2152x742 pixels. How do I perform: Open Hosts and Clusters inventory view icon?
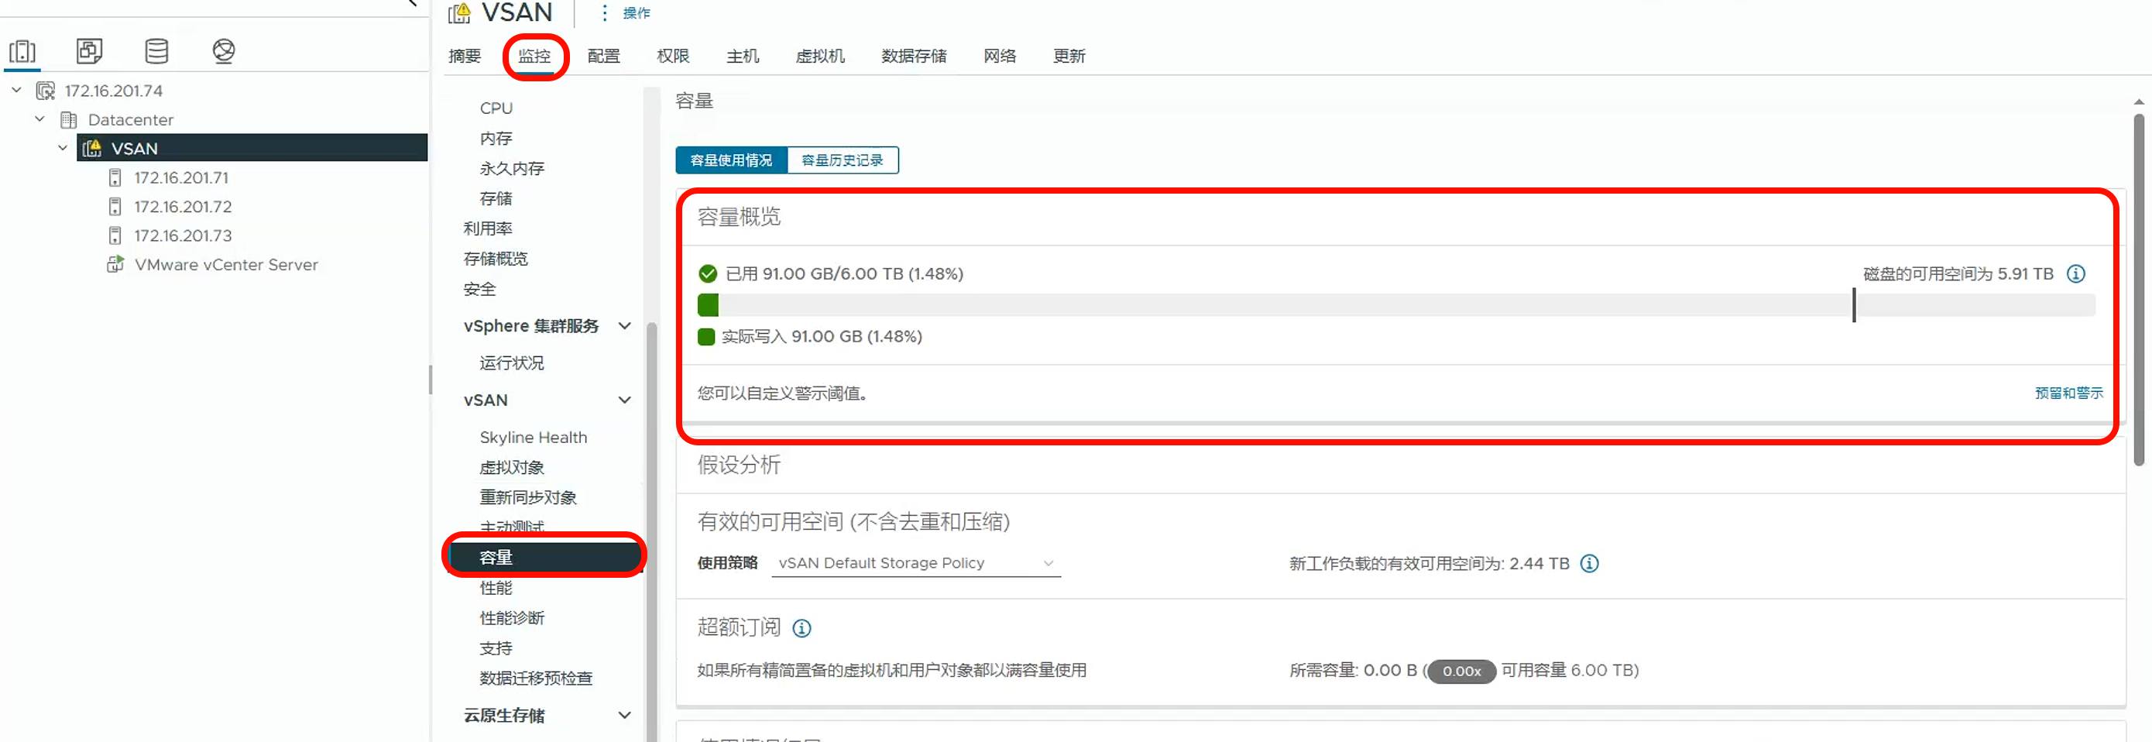point(22,52)
